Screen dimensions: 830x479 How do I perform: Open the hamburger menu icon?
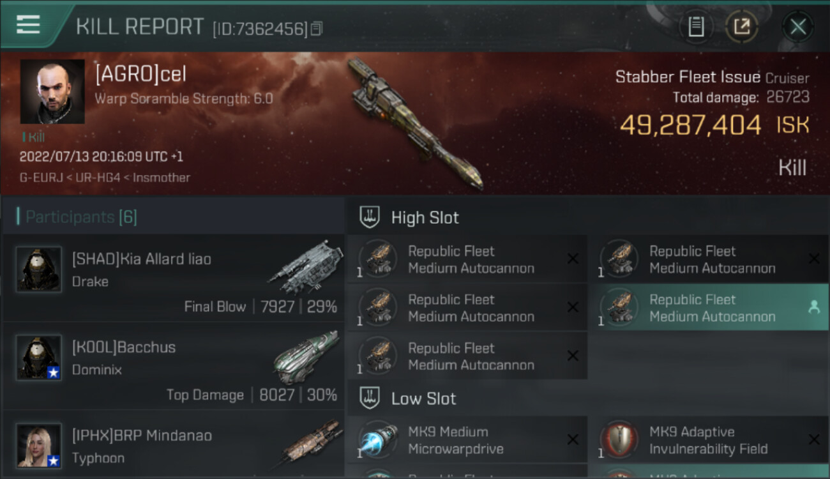coord(28,24)
